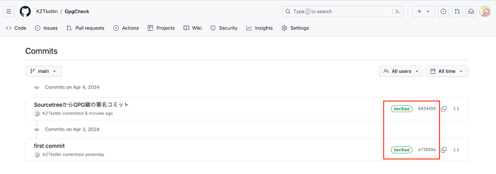The image size is (496, 174).
Task: Open the command palette icon
Action: click(398, 11)
